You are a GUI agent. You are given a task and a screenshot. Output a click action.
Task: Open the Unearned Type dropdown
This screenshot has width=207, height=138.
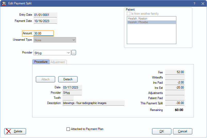[73, 40]
